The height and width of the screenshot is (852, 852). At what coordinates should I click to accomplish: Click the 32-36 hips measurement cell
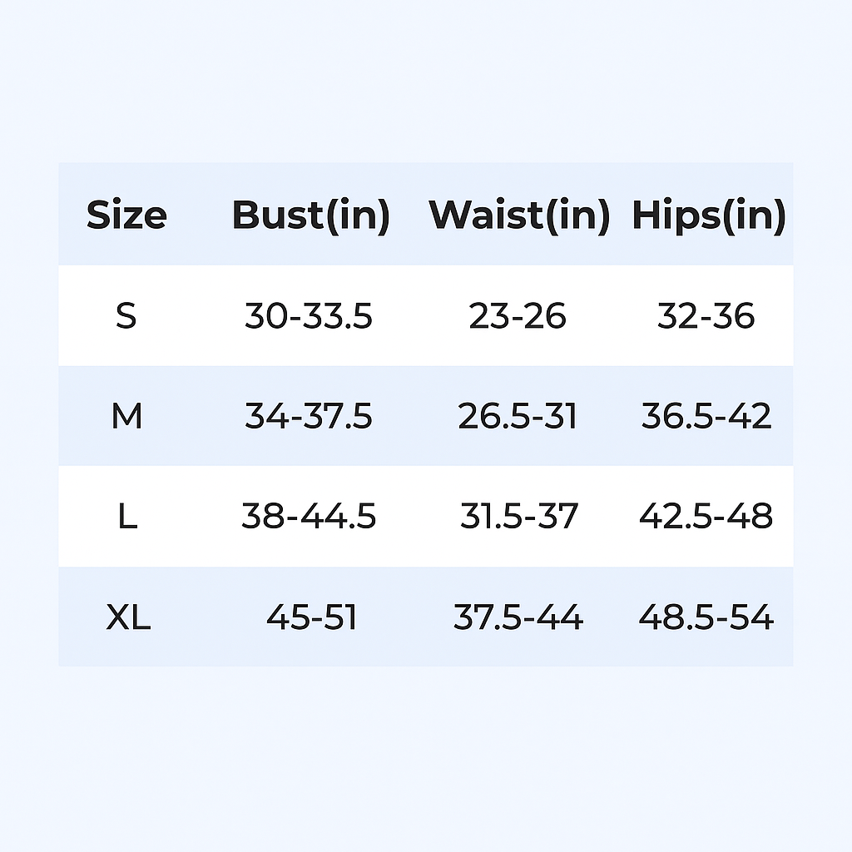(706, 316)
